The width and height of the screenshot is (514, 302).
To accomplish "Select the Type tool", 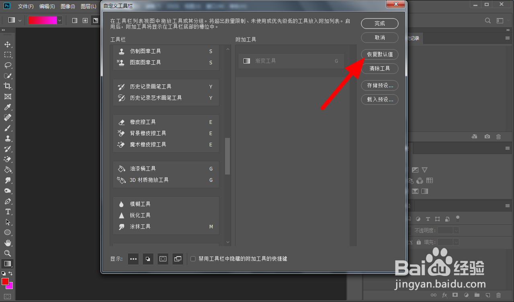I will click(x=8, y=212).
